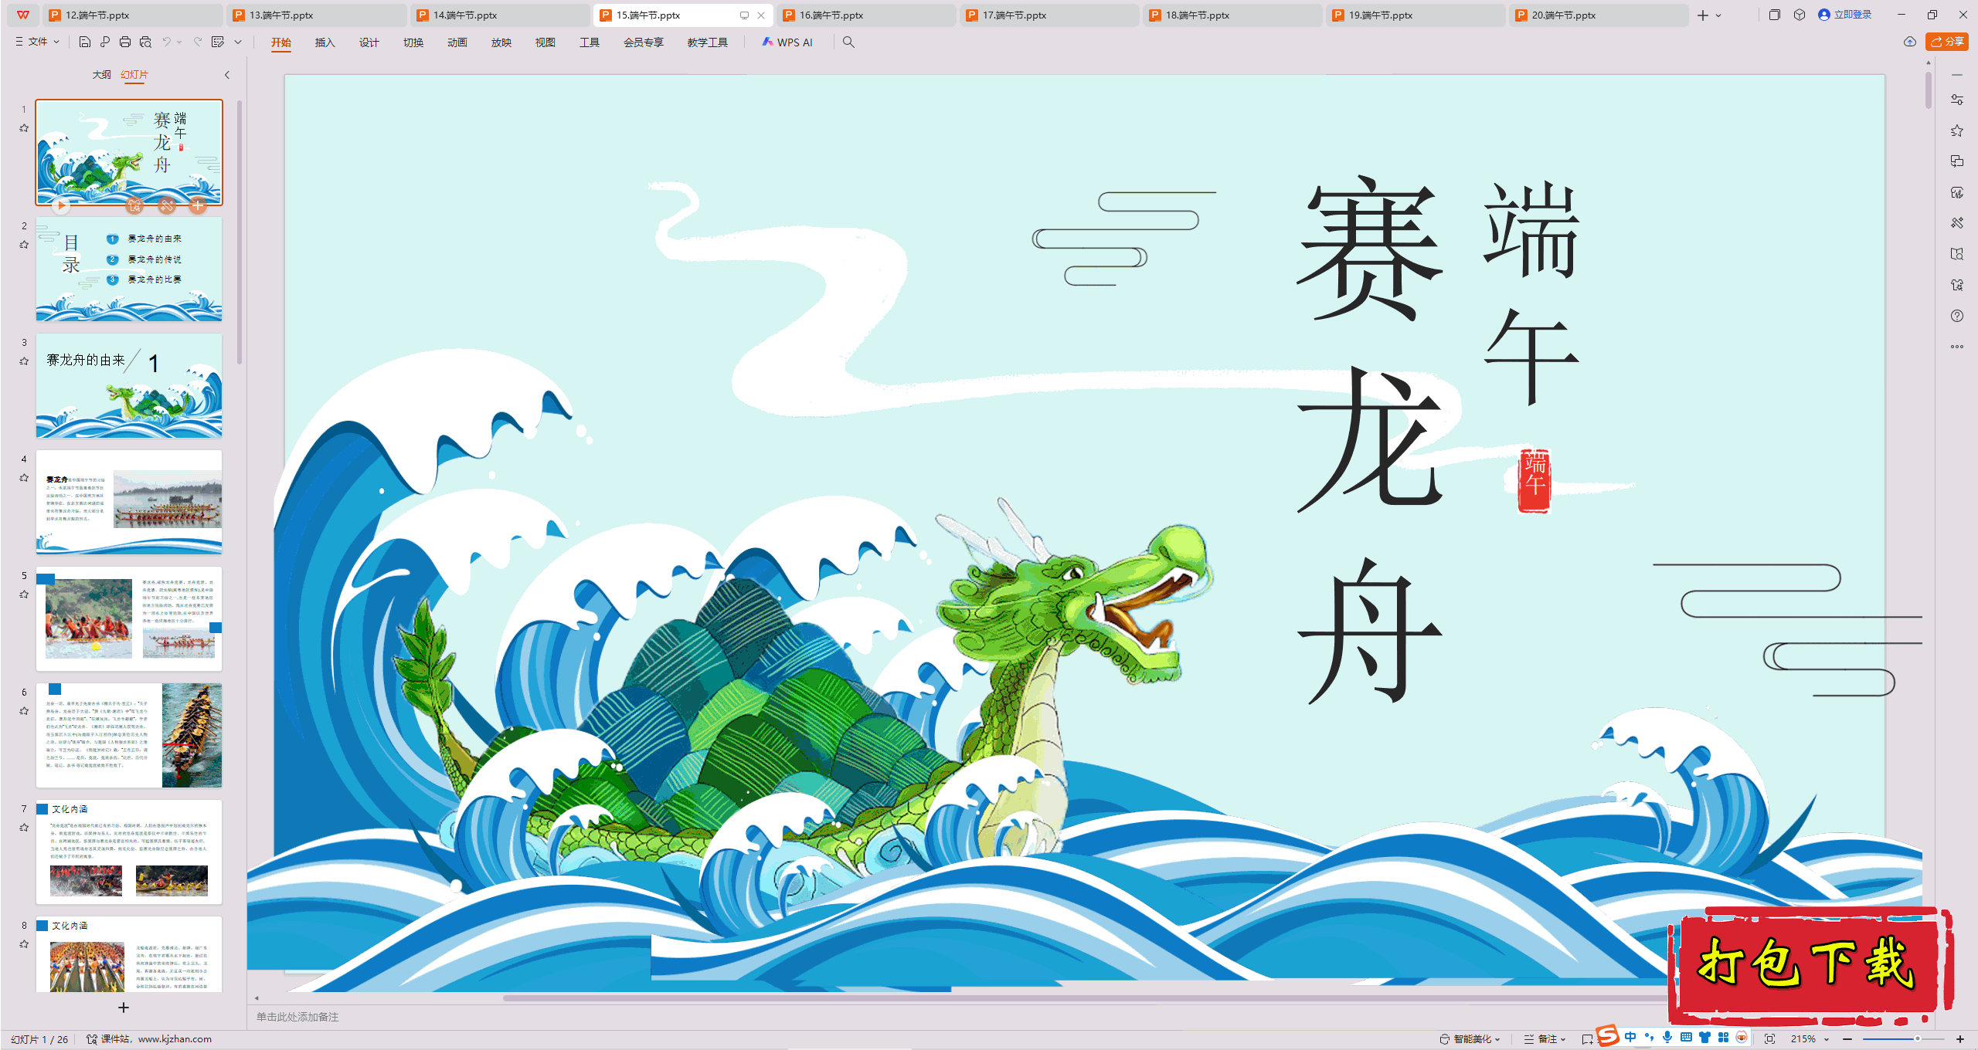This screenshot has width=1978, height=1050.
Task: Click the 分享 share button
Action: [x=1946, y=42]
